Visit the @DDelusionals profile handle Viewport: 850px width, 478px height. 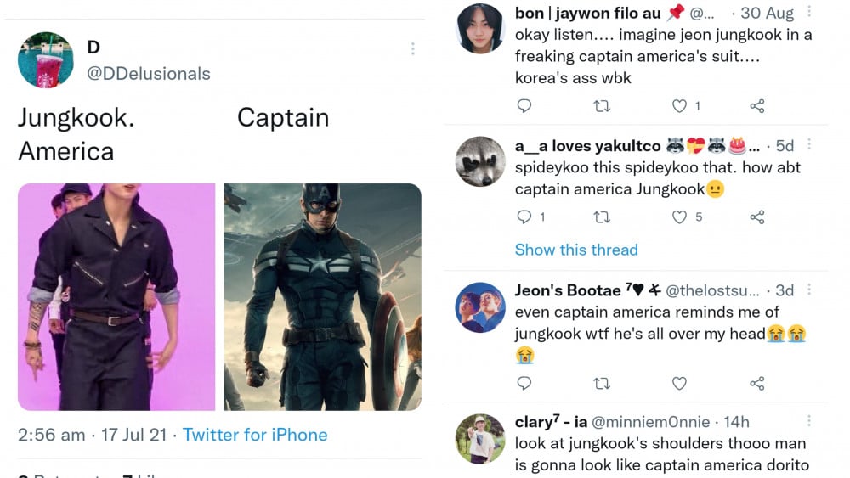149,74
